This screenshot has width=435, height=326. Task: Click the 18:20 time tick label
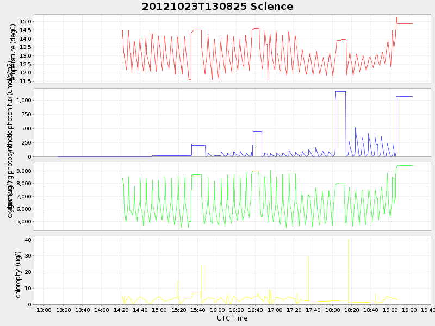pos(352,310)
